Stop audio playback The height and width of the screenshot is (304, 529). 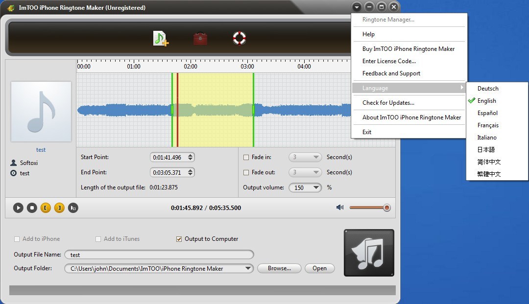point(32,208)
